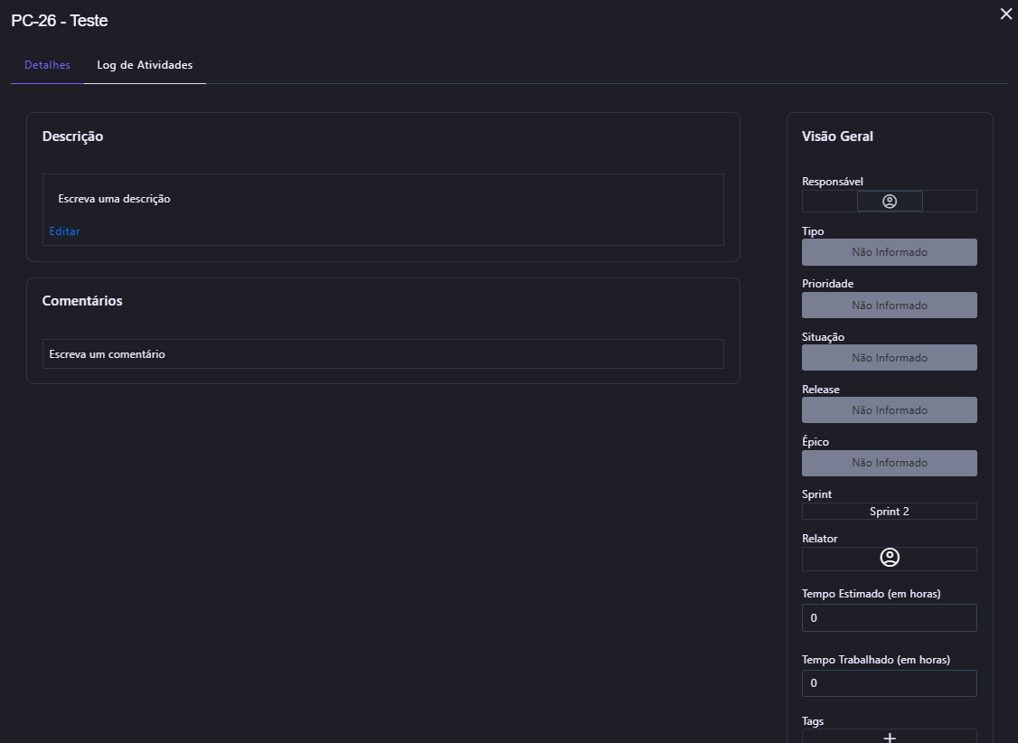Click the 'Escreva uma descrição' placeholder text

click(114, 199)
